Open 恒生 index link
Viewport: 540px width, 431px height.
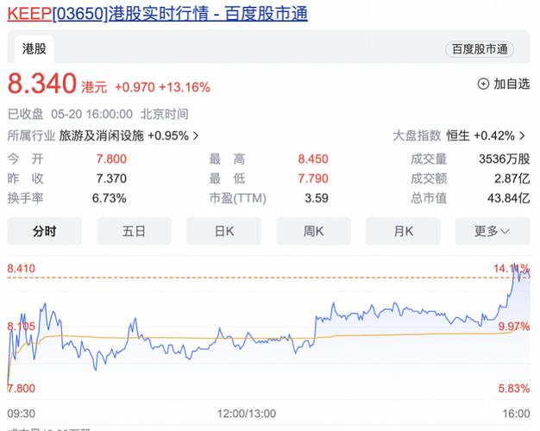click(458, 135)
